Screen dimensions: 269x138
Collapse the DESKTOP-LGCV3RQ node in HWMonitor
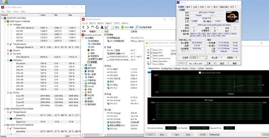pyautogui.click(x=2, y=18)
